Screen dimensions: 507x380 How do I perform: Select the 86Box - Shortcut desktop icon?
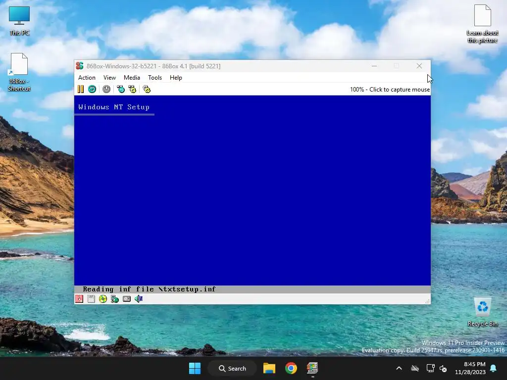(x=19, y=72)
